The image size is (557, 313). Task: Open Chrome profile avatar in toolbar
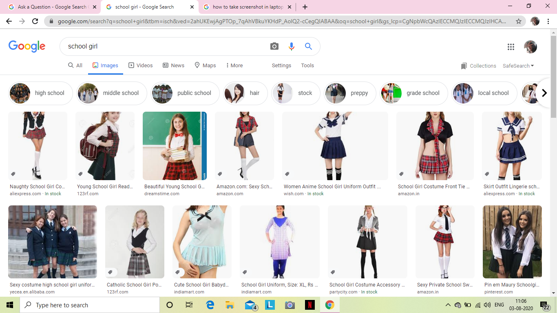[x=535, y=21]
